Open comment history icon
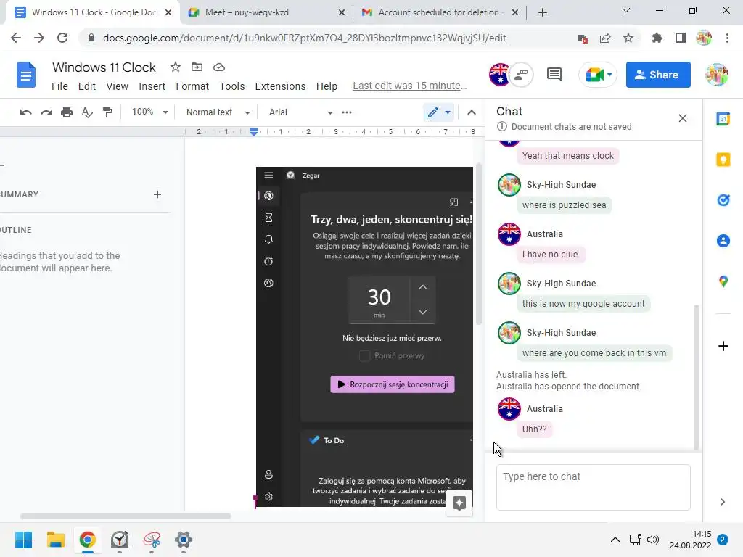 pos(554,75)
